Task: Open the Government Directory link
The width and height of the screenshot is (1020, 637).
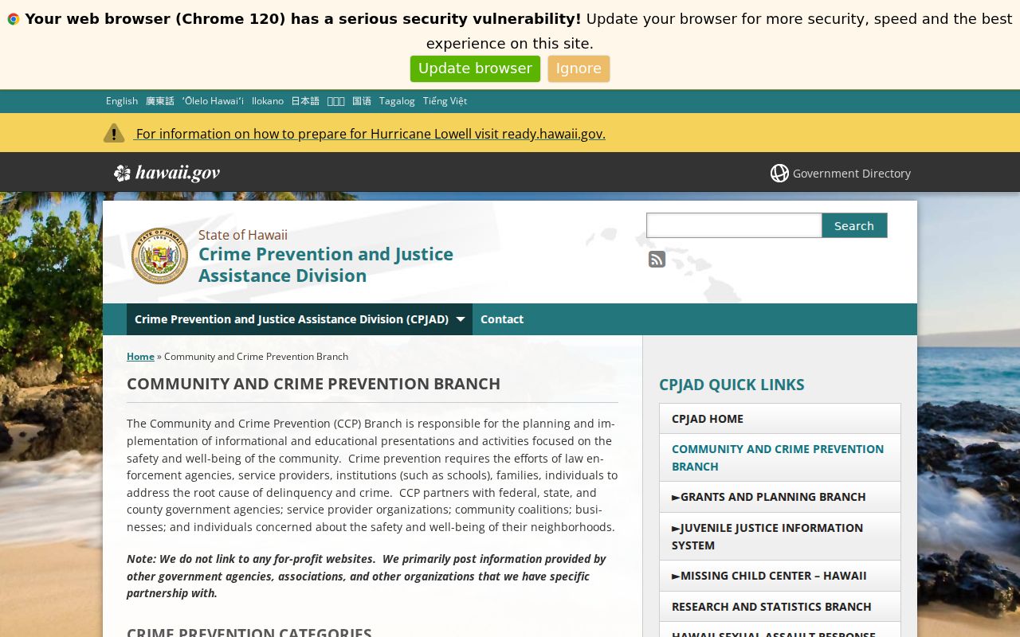Action: (851, 173)
